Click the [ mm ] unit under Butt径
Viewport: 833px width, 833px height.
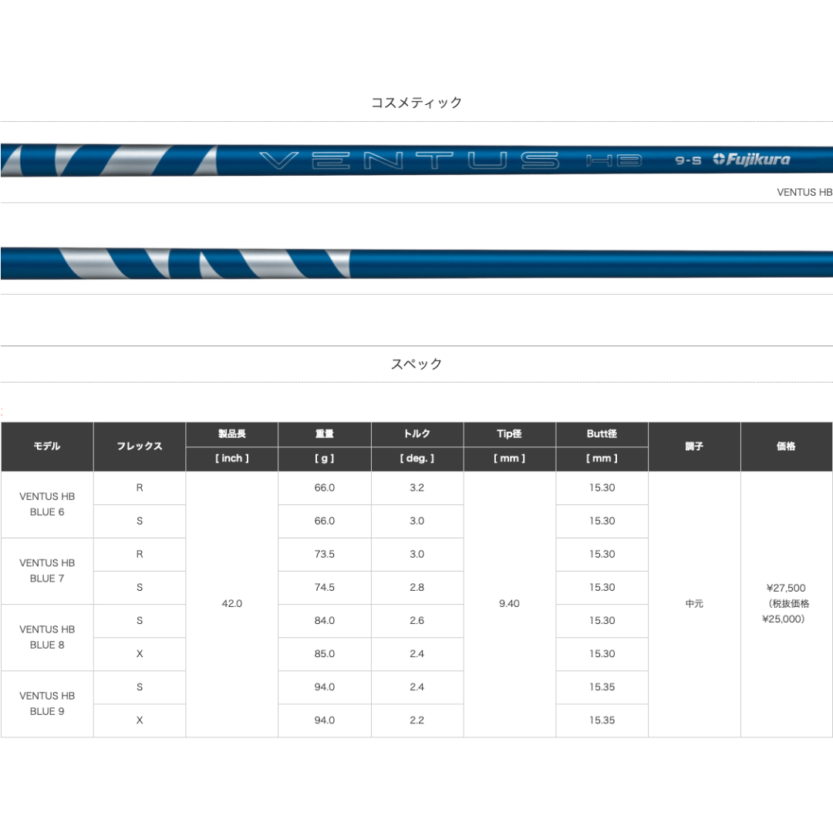point(602,458)
